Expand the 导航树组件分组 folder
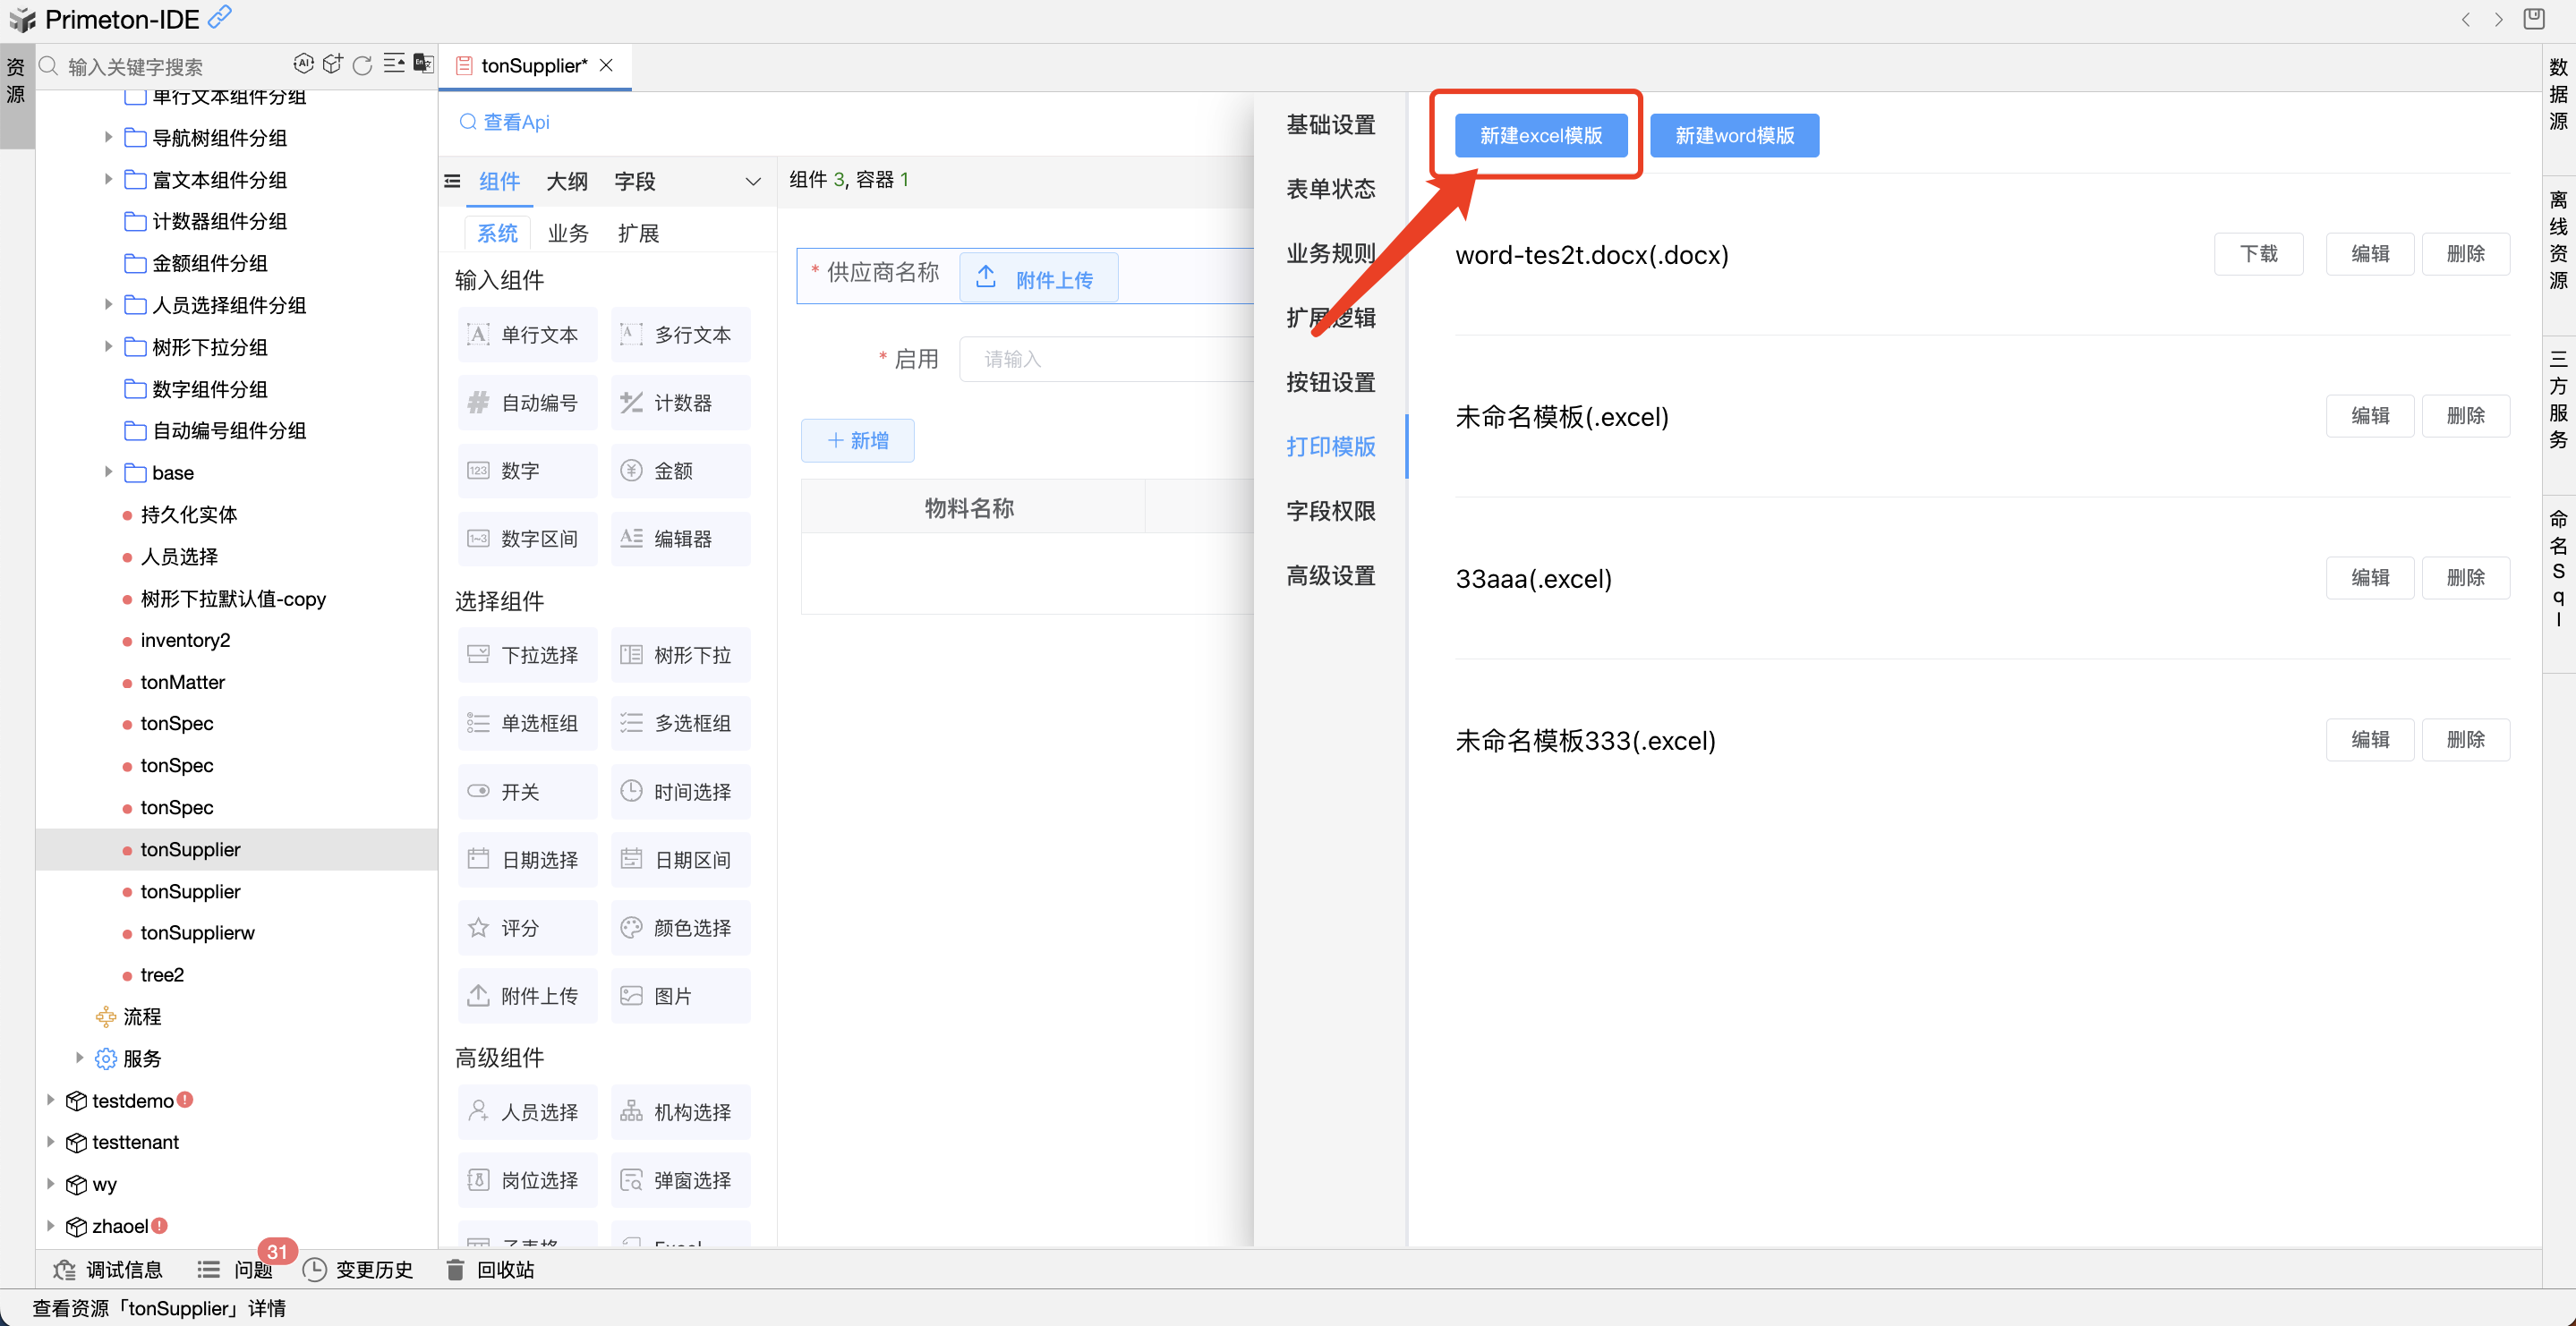2576x1326 pixels. pos(108,137)
